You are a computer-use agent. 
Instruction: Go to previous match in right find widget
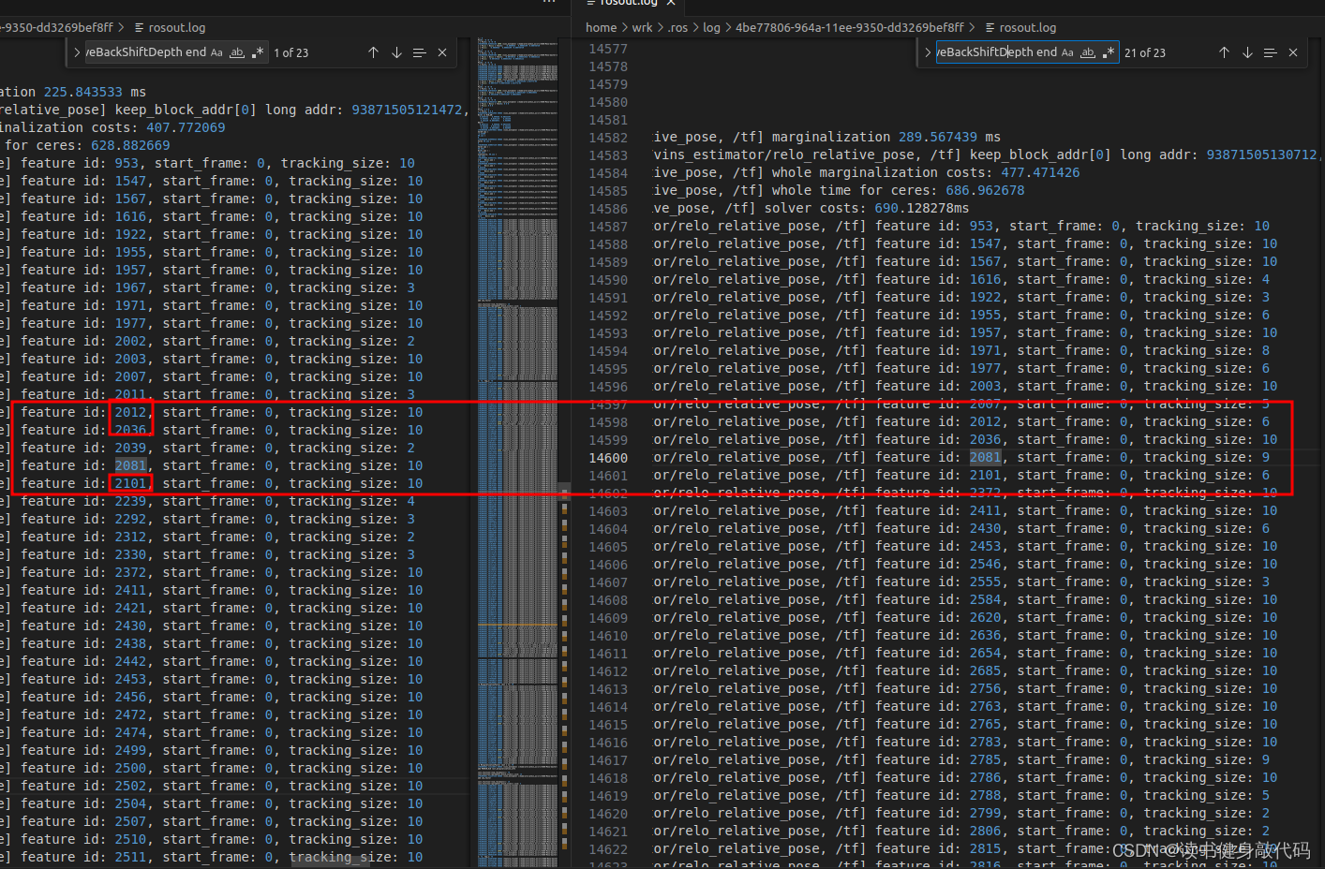(1224, 52)
